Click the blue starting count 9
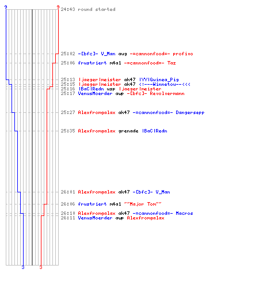Image resolution: width=259 pixels, height=288 pixels. coord(6,7)
